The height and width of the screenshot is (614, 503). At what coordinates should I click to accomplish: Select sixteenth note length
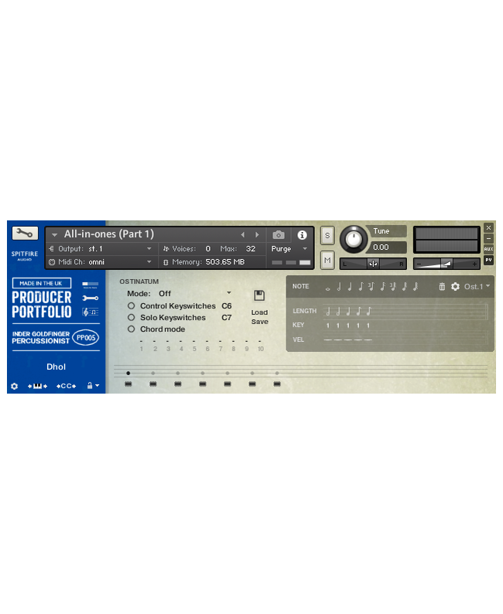383,287
